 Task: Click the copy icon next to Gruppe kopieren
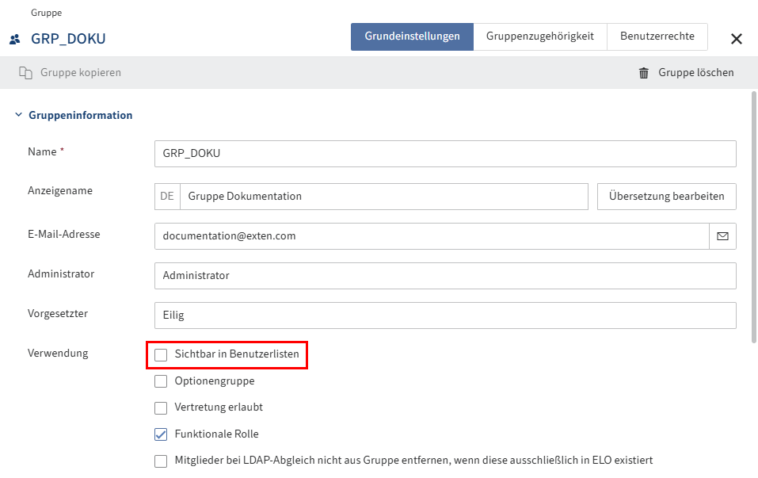tap(27, 72)
